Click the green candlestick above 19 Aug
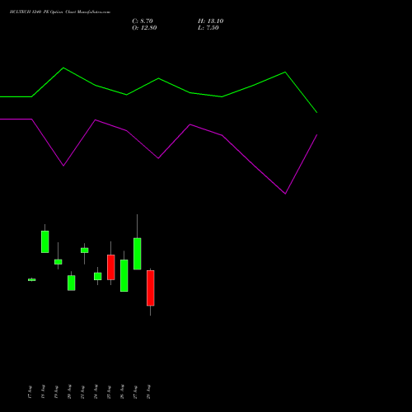This screenshot has width=412, height=412. click(59, 262)
